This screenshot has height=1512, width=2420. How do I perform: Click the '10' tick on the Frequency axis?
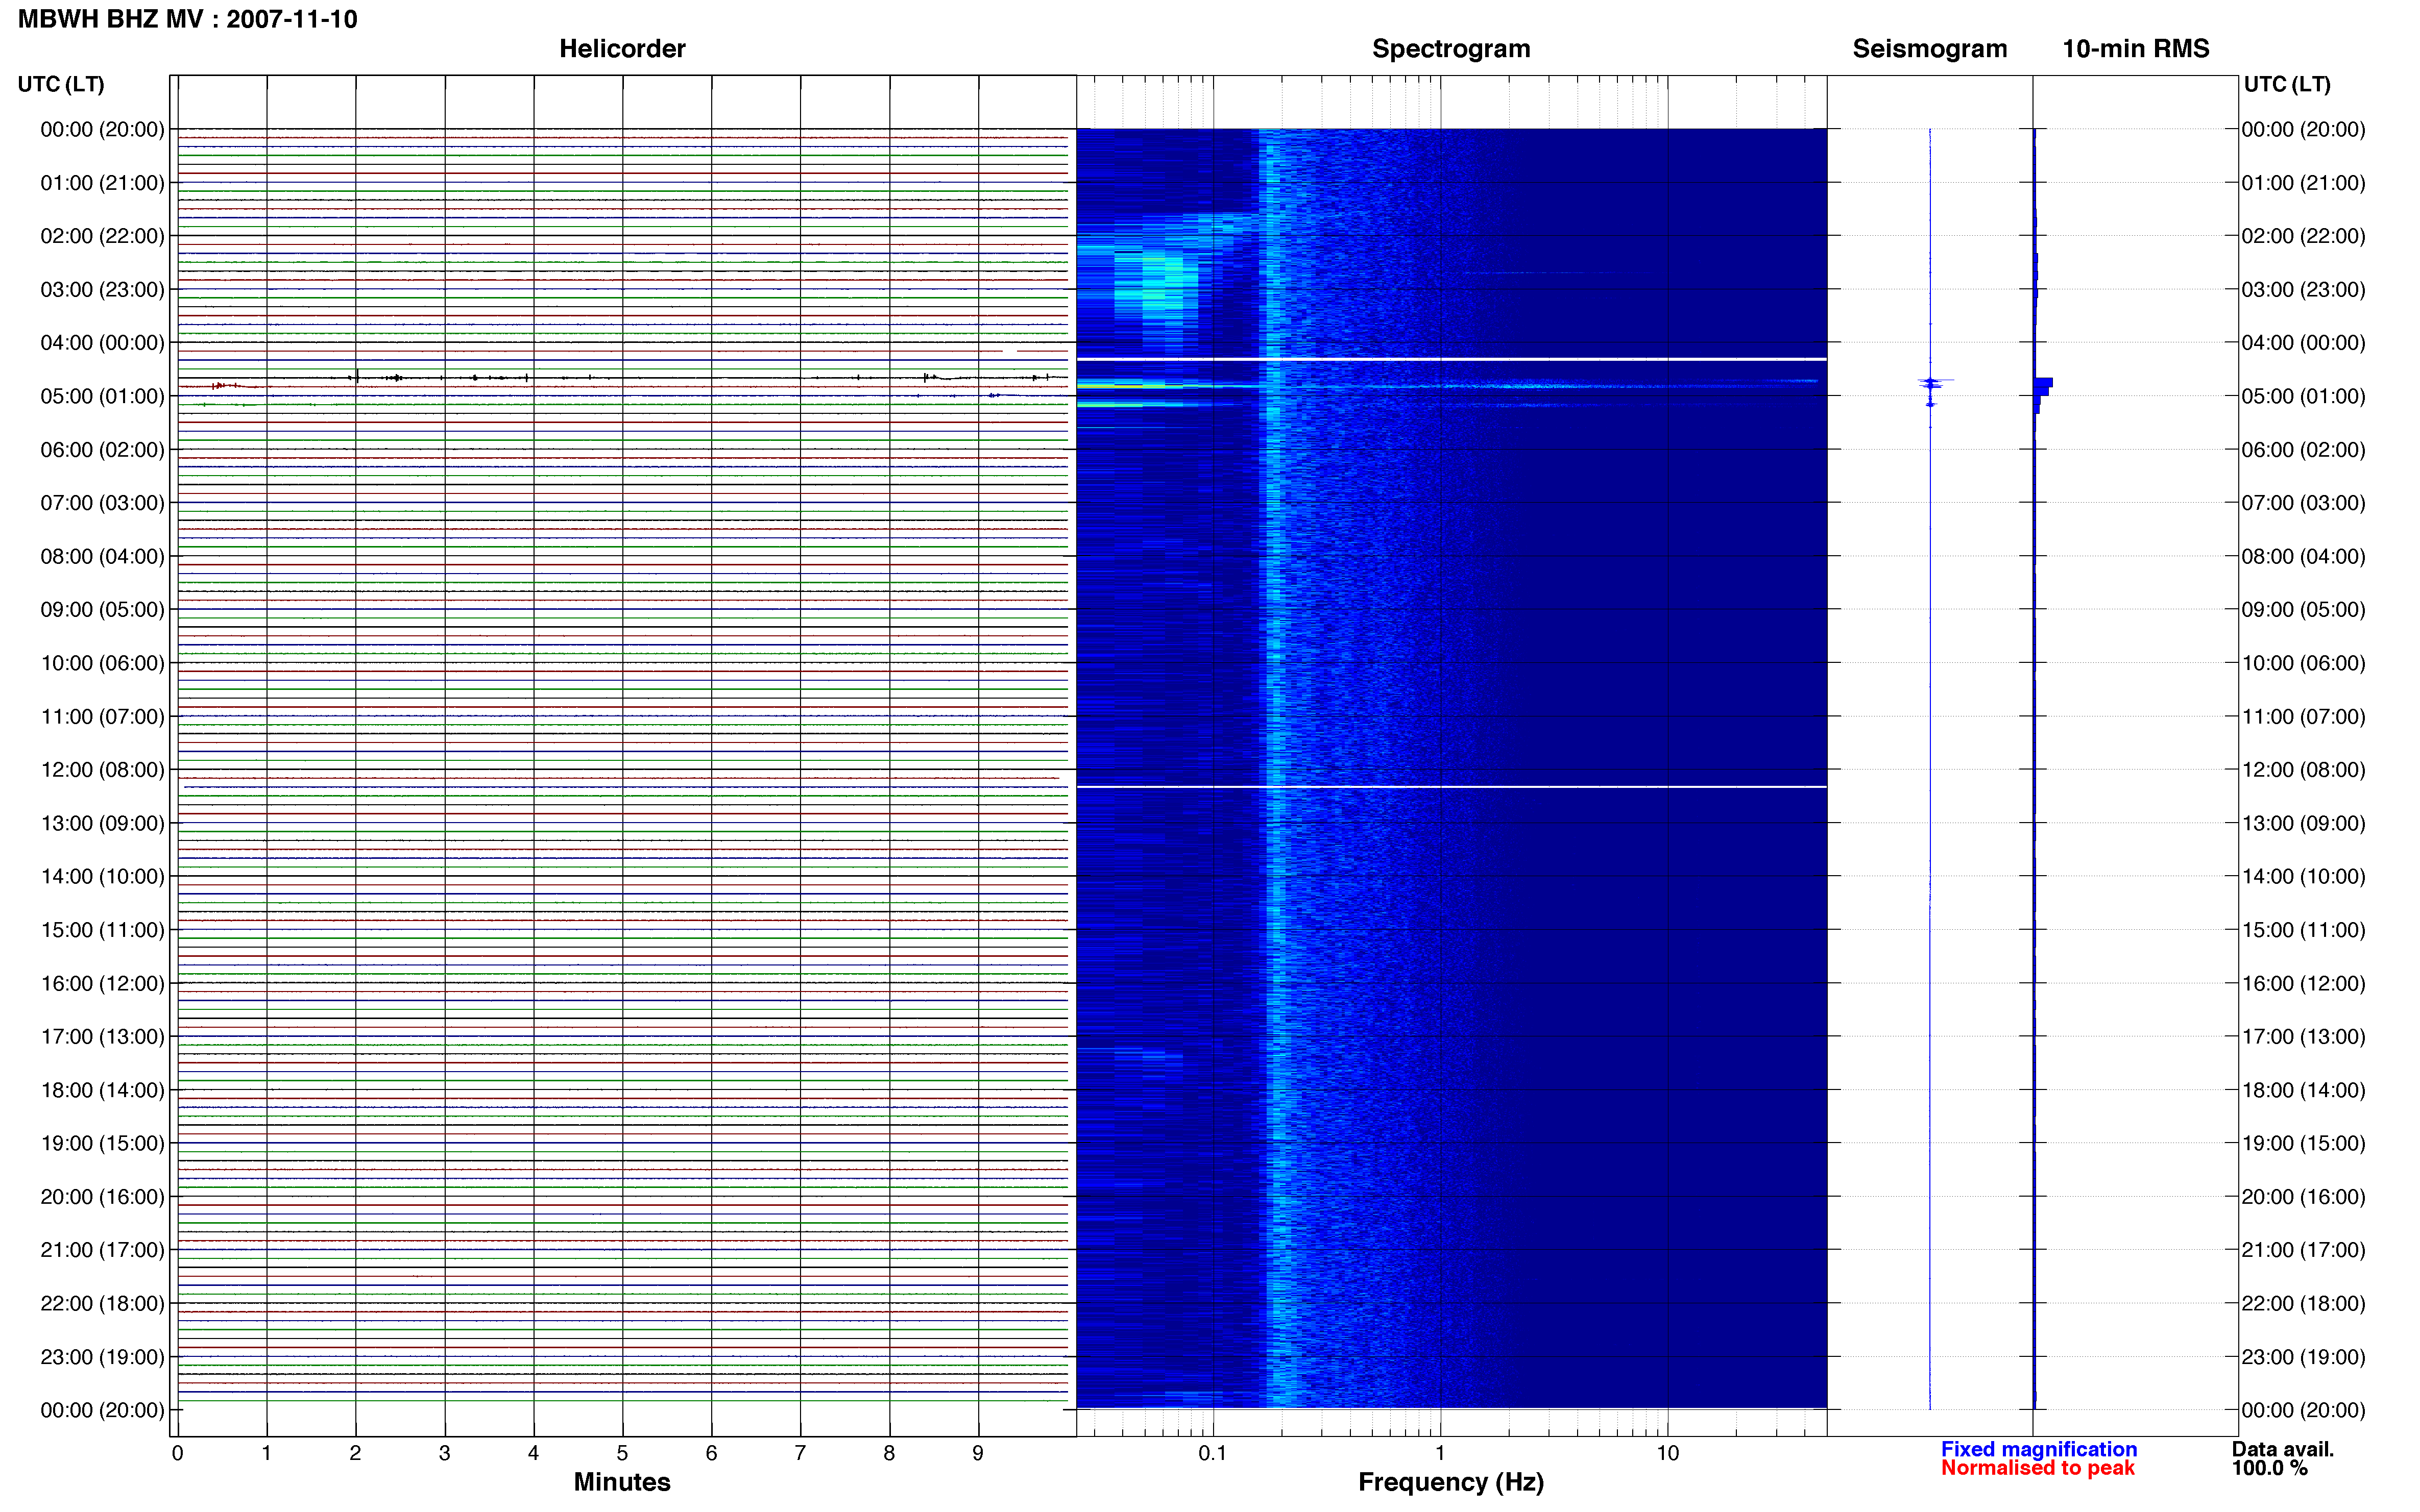coord(1667,1453)
